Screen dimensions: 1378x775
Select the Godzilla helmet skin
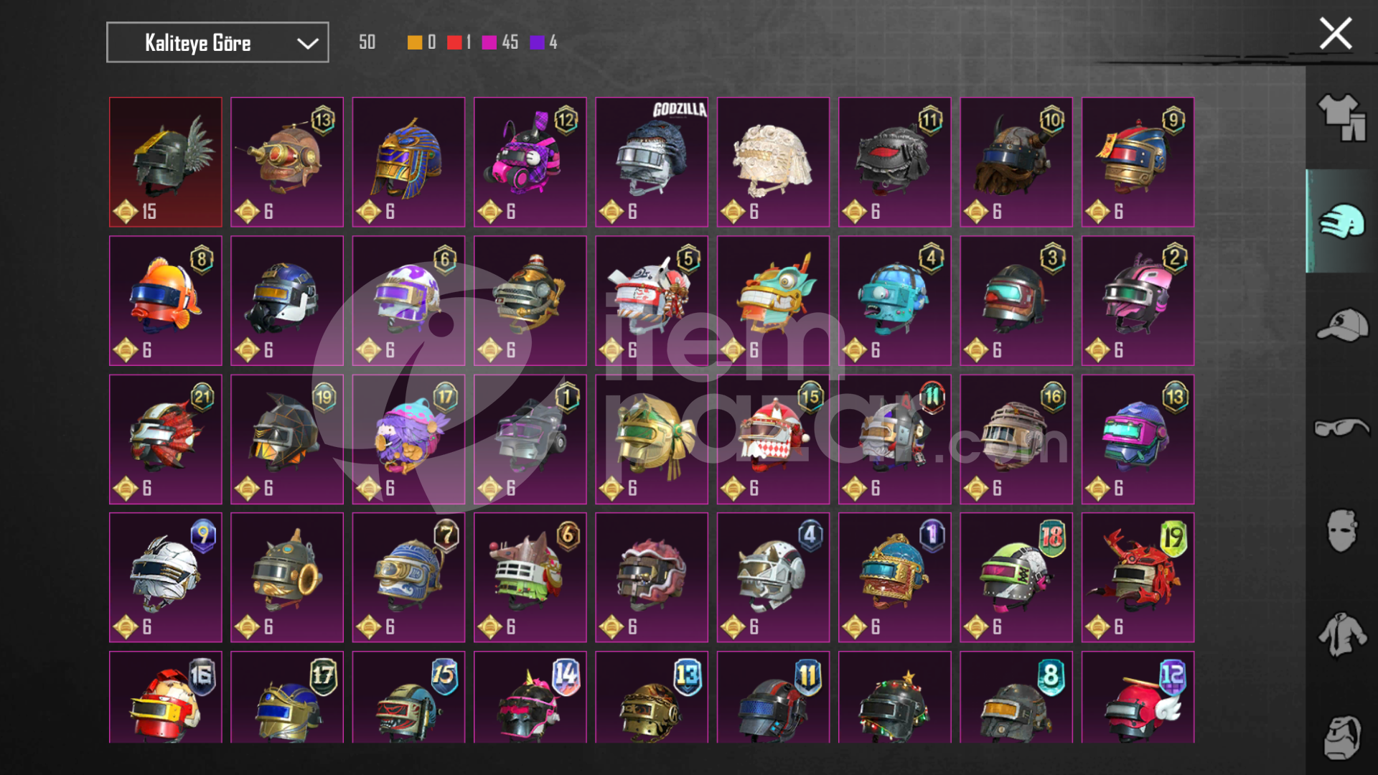click(652, 162)
